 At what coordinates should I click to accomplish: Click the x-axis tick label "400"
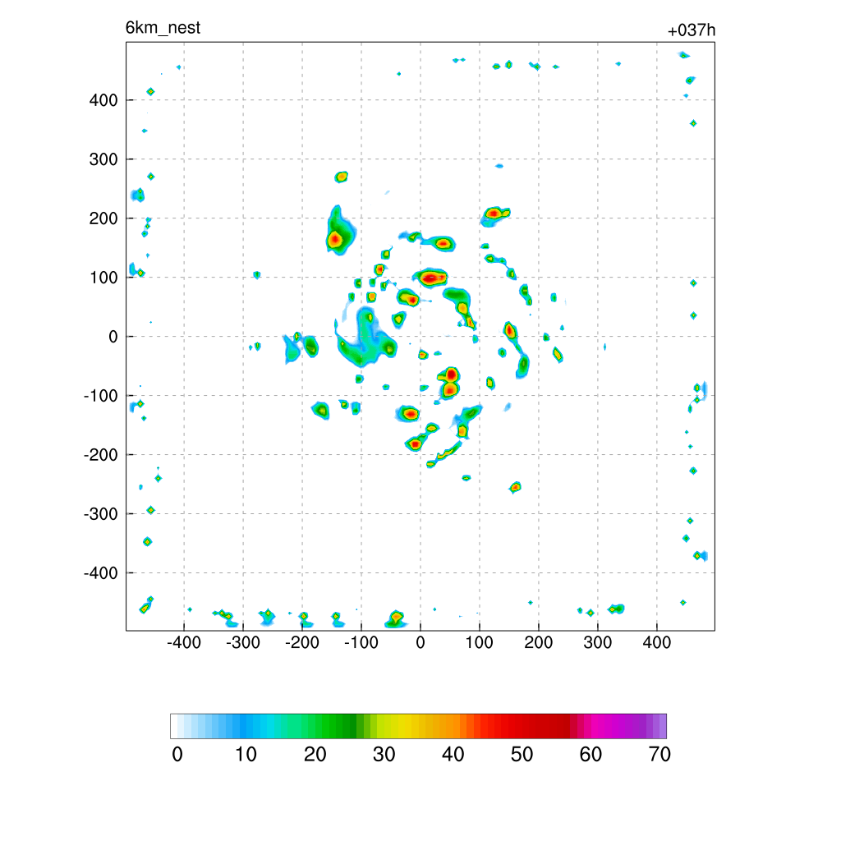656,642
